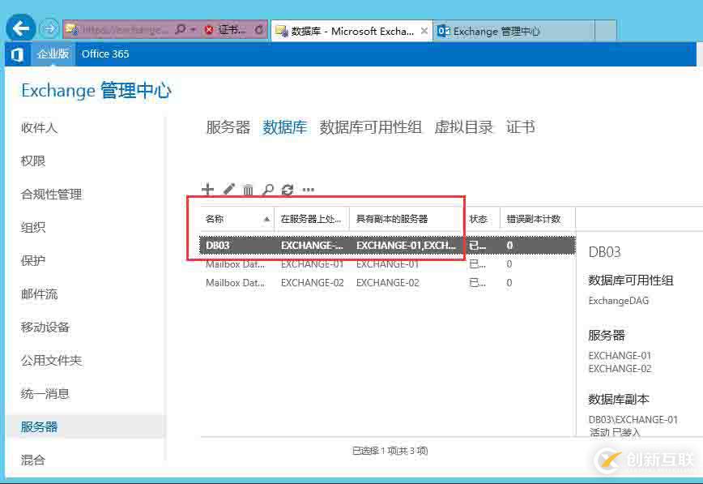Click the Office logo icon in header
703x484 pixels.
17,54
